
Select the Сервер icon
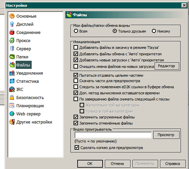(12, 49)
